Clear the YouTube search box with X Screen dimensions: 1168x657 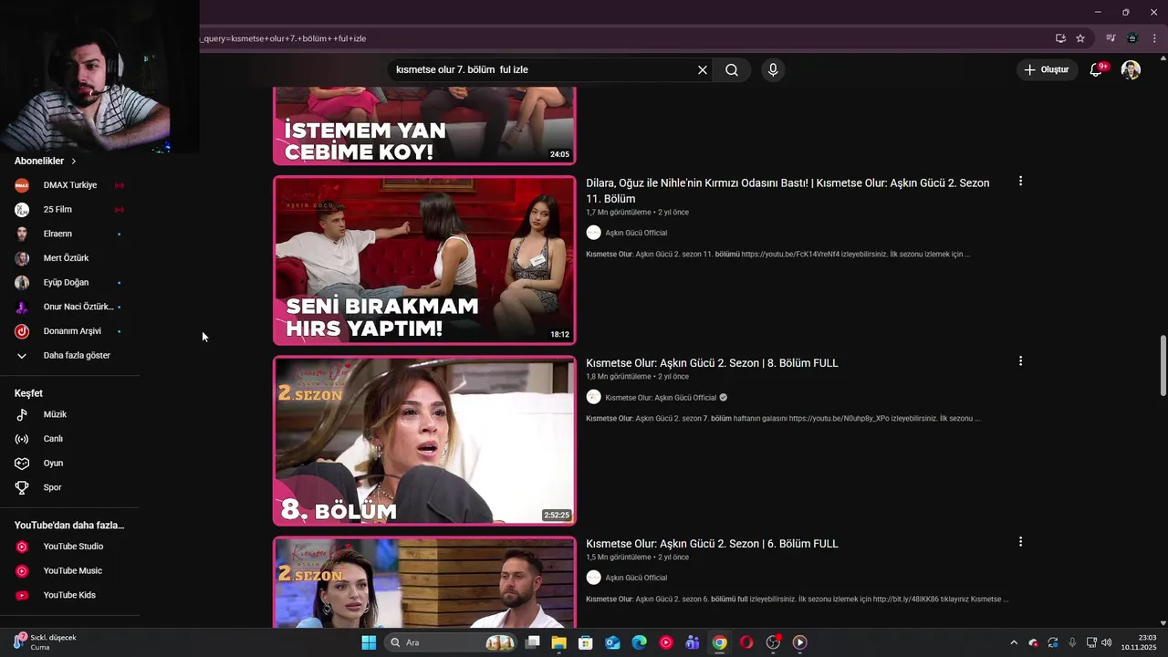pyautogui.click(x=703, y=70)
